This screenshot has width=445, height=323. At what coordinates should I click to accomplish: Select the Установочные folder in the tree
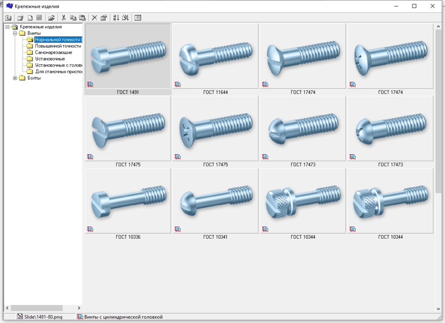point(50,59)
